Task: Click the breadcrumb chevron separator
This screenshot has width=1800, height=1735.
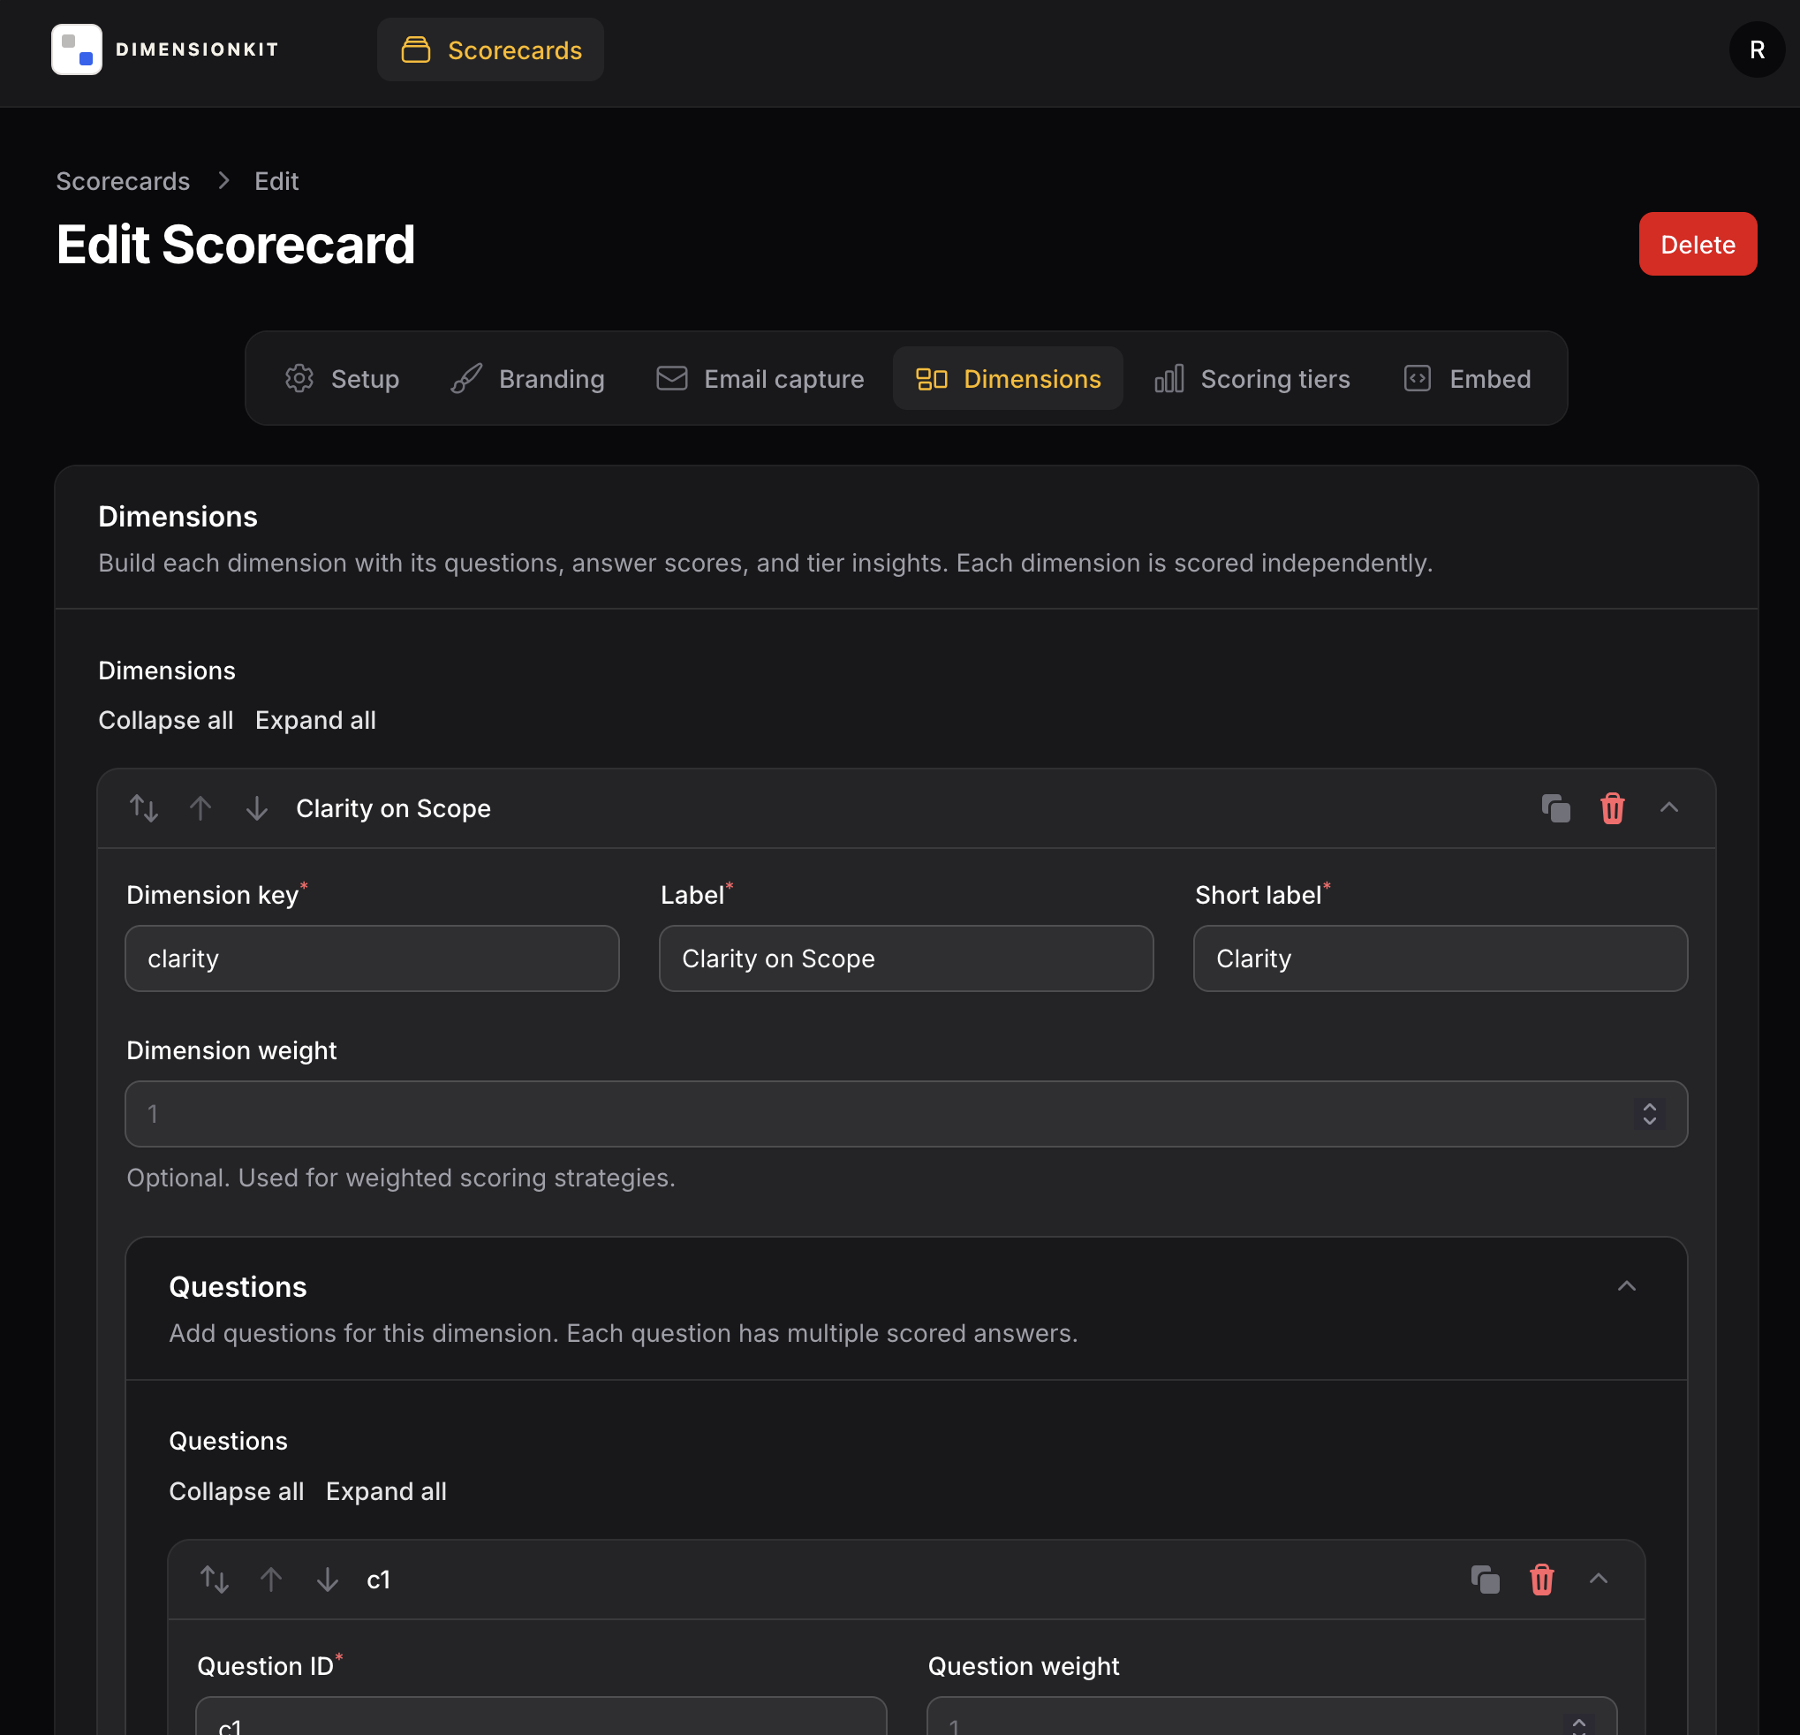Action: (x=223, y=181)
